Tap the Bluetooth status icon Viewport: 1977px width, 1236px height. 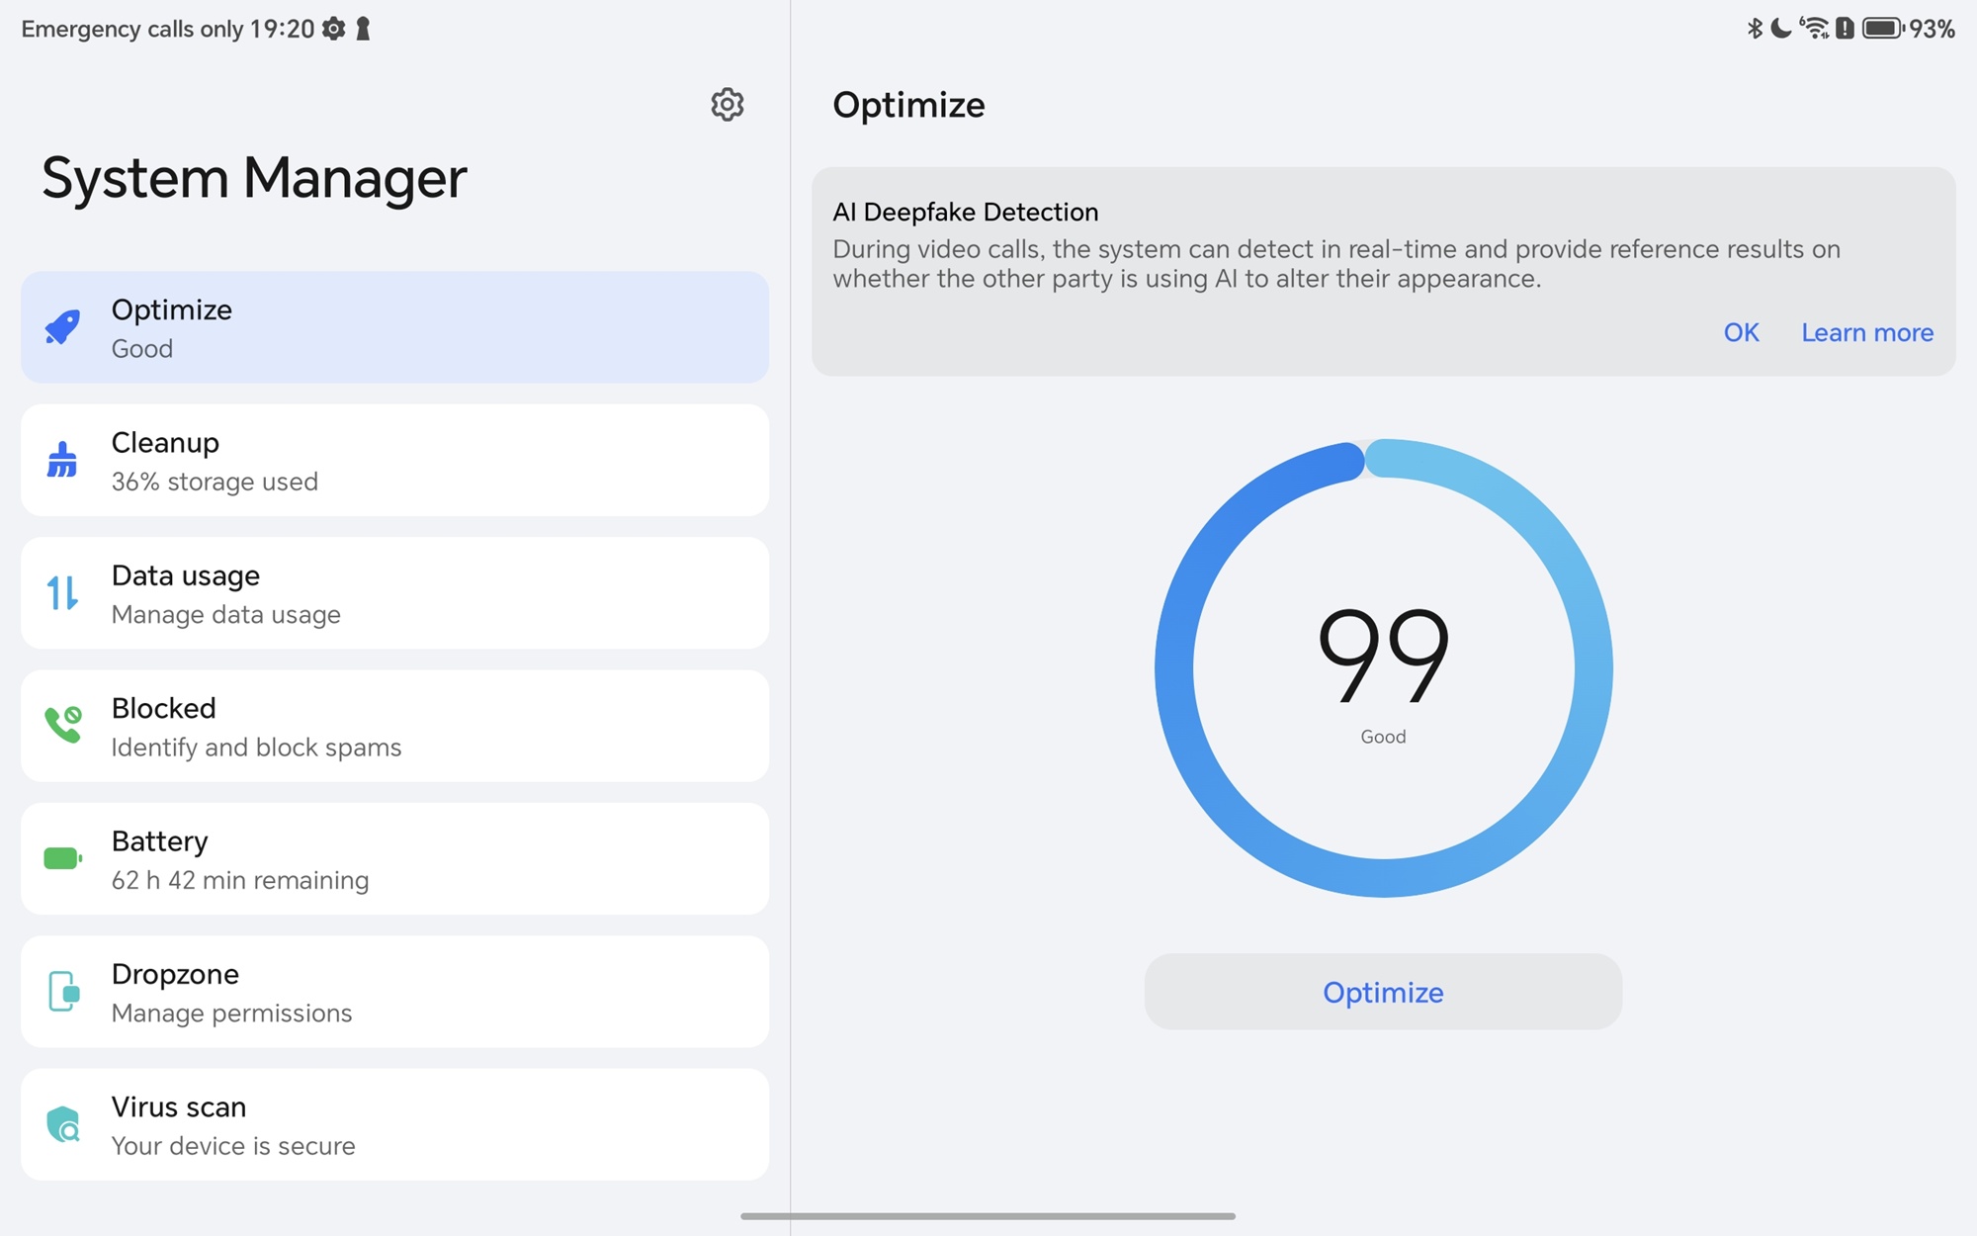point(1755,29)
